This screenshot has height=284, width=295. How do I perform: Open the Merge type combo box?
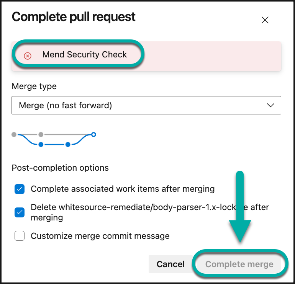[146, 105]
